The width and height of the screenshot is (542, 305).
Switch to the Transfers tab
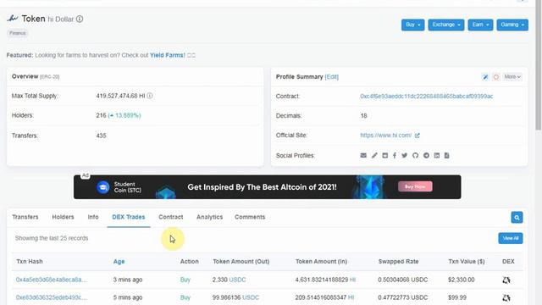tap(25, 217)
